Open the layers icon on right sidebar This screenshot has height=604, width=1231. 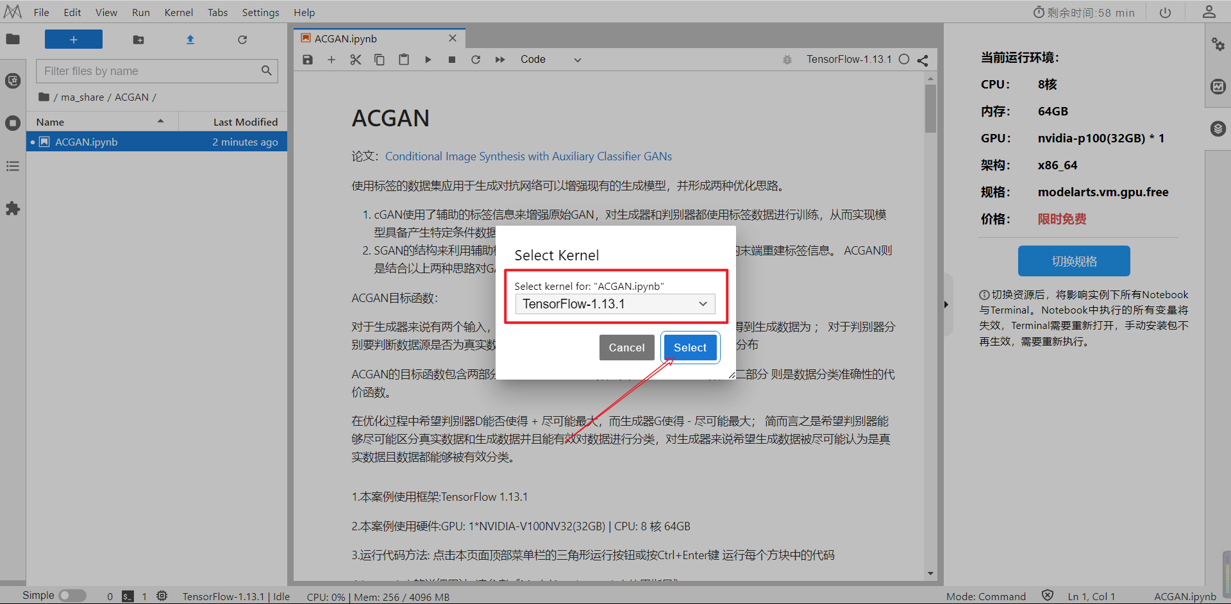(1218, 129)
